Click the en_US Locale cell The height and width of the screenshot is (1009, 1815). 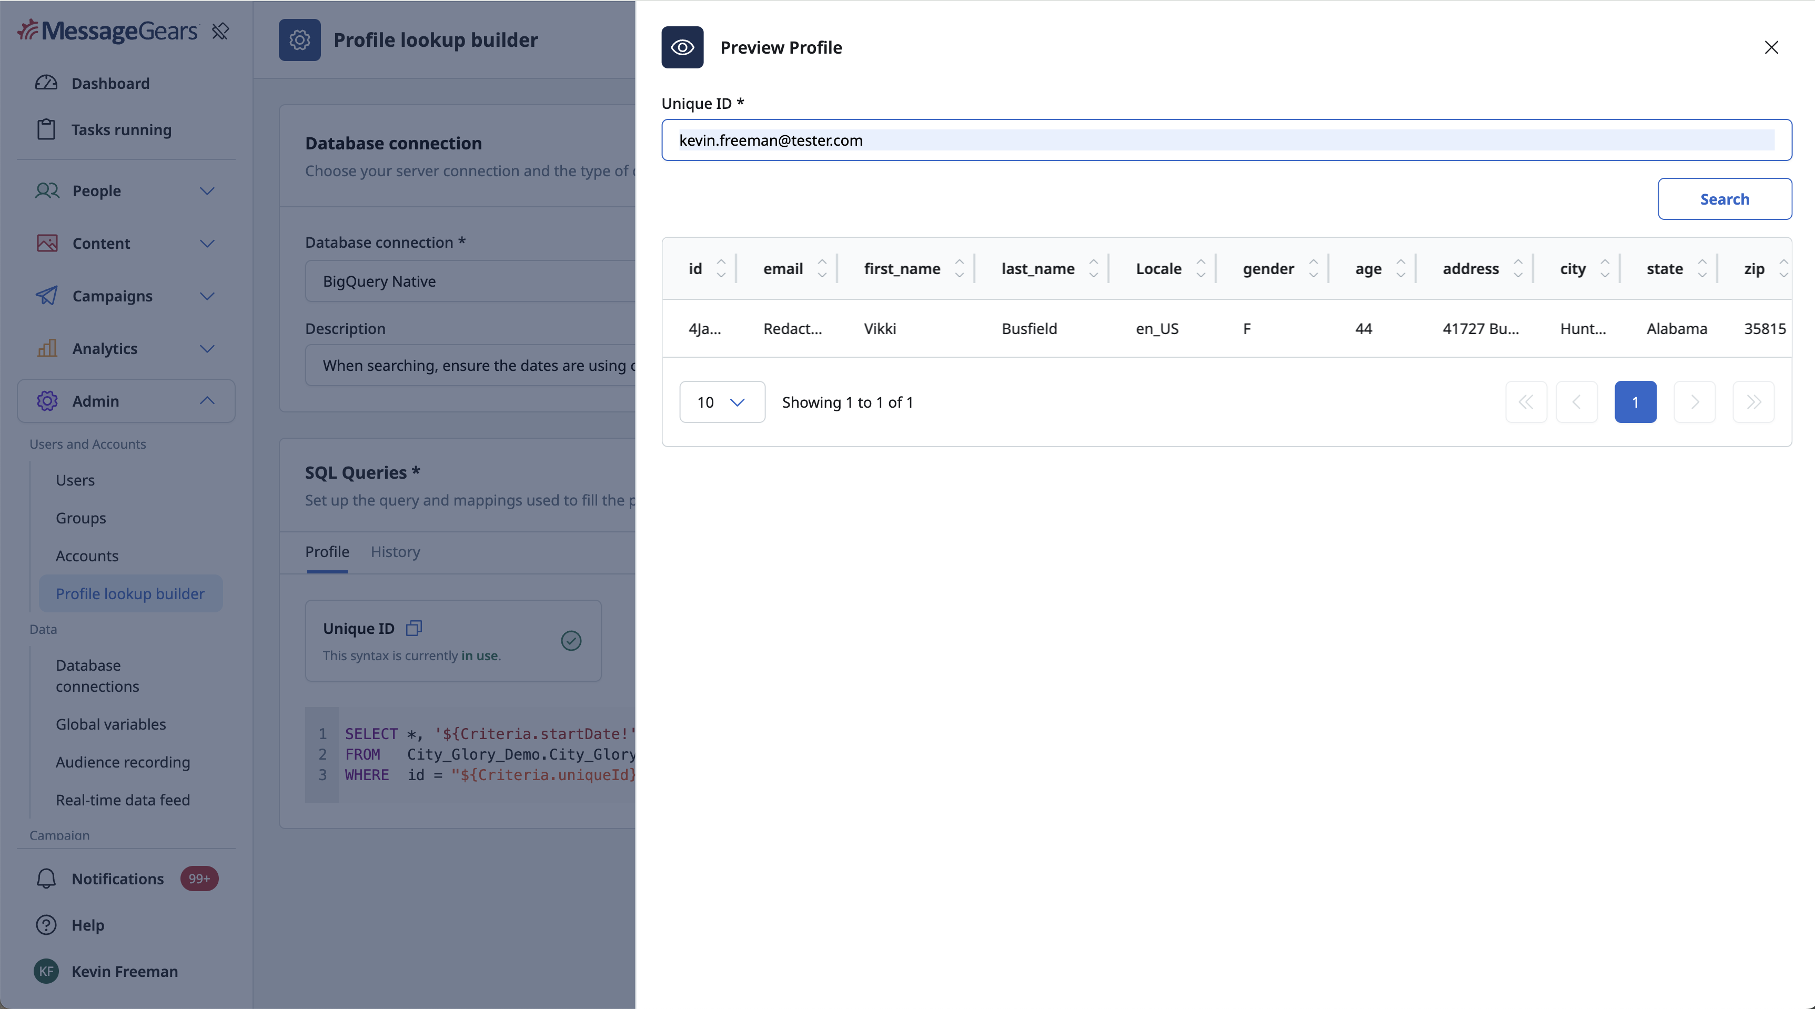pyautogui.click(x=1157, y=328)
